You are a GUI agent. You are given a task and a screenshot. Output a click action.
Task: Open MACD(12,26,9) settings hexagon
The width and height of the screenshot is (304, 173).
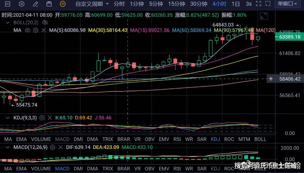pyautogui.click(x=53, y=147)
